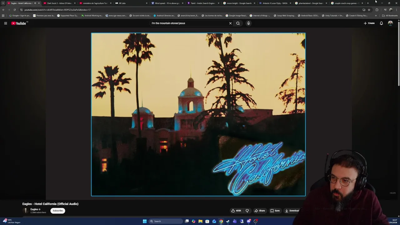The image size is (400, 225).
Task: Subscribe to the Eagles channel
Action: [x=58, y=211]
